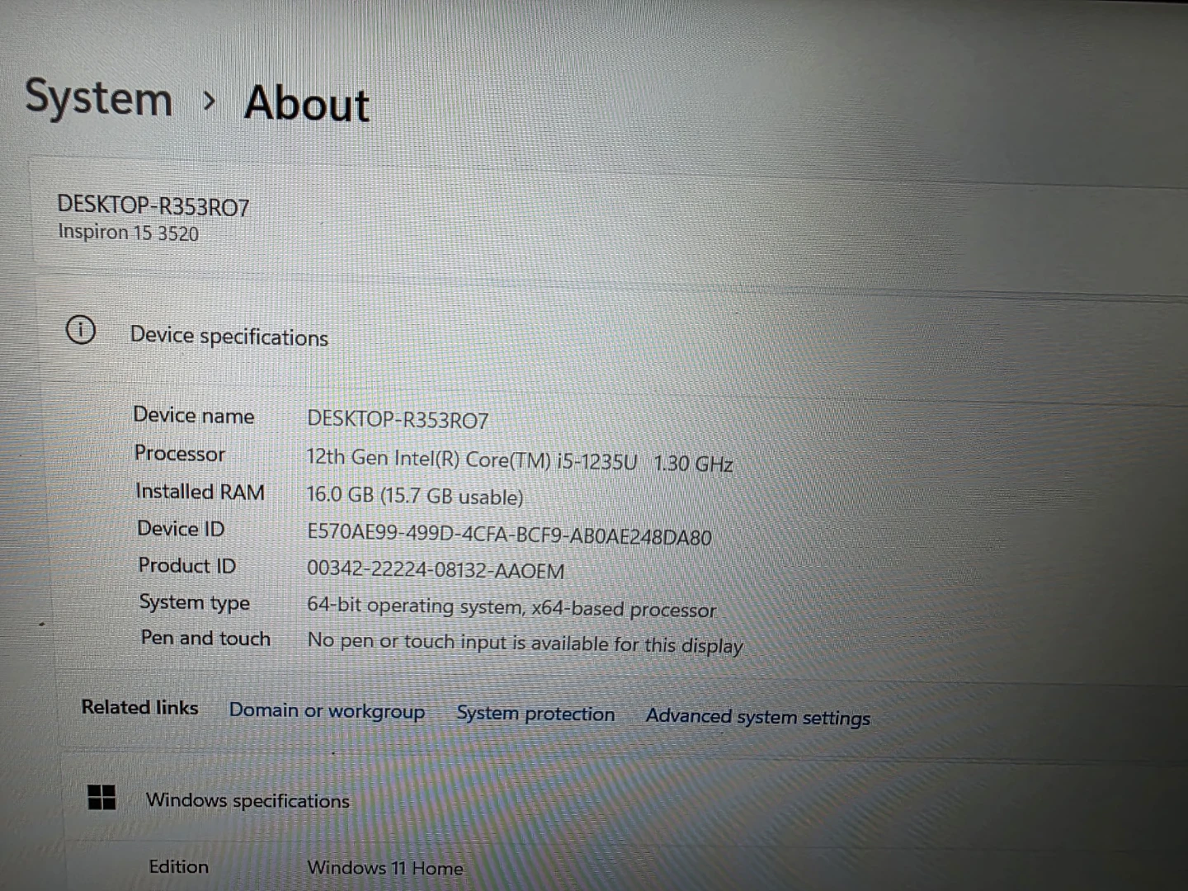Screen dimensions: 1188x891
Task: Select the Product ID value 00342-22224-08132-AAOEM
Action: (x=436, y=570)
